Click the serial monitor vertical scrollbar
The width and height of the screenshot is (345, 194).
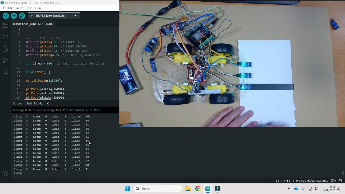pos(343,173)
